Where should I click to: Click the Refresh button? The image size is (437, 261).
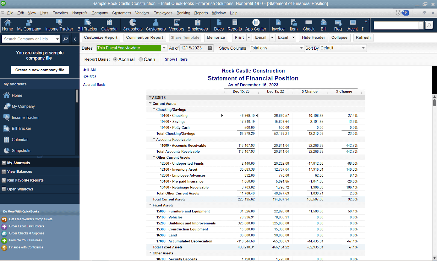363,38
